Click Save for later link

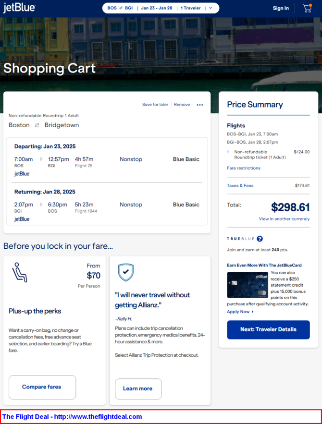(155, 105)
